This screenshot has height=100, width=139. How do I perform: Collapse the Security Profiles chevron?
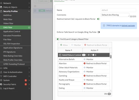29,11
